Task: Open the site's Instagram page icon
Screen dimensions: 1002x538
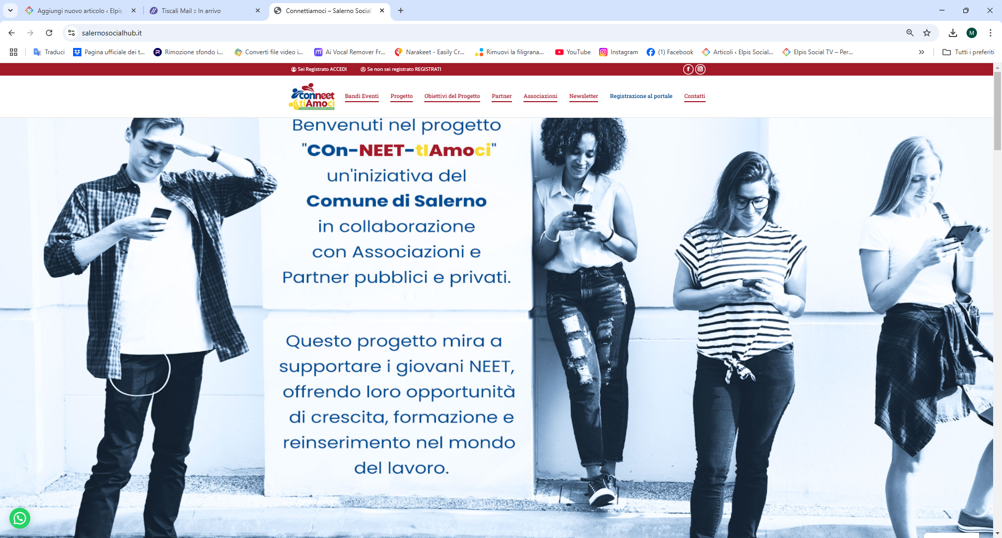Action: 700,69
